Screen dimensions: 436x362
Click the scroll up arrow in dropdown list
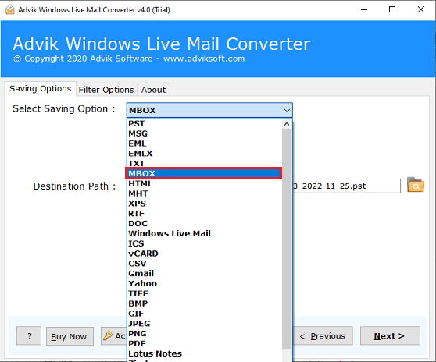[287, 124]
